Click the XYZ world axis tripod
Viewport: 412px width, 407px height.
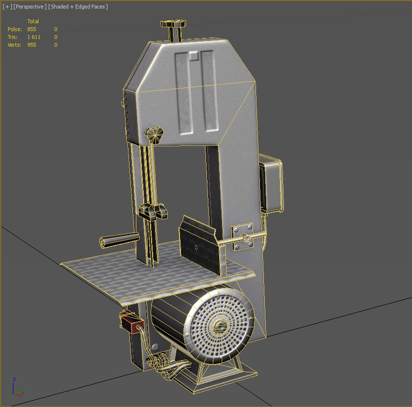point(18,387)
